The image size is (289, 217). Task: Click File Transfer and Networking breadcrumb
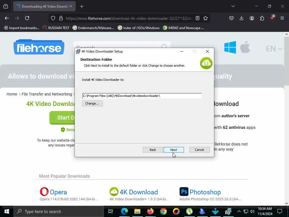pos(47,94)
